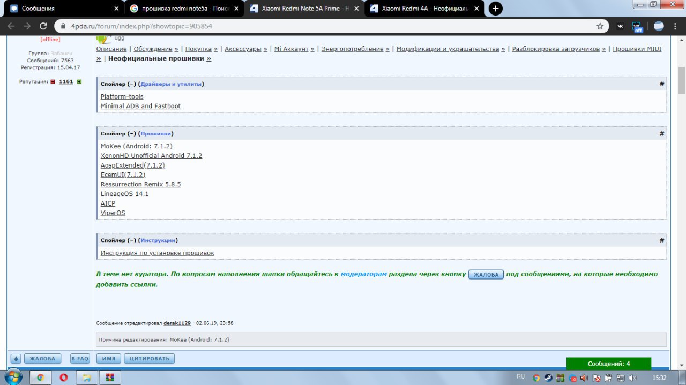Open the Описание header link
Screen dimensions: 686x385
pyautogui.click(x=111, y=49)
